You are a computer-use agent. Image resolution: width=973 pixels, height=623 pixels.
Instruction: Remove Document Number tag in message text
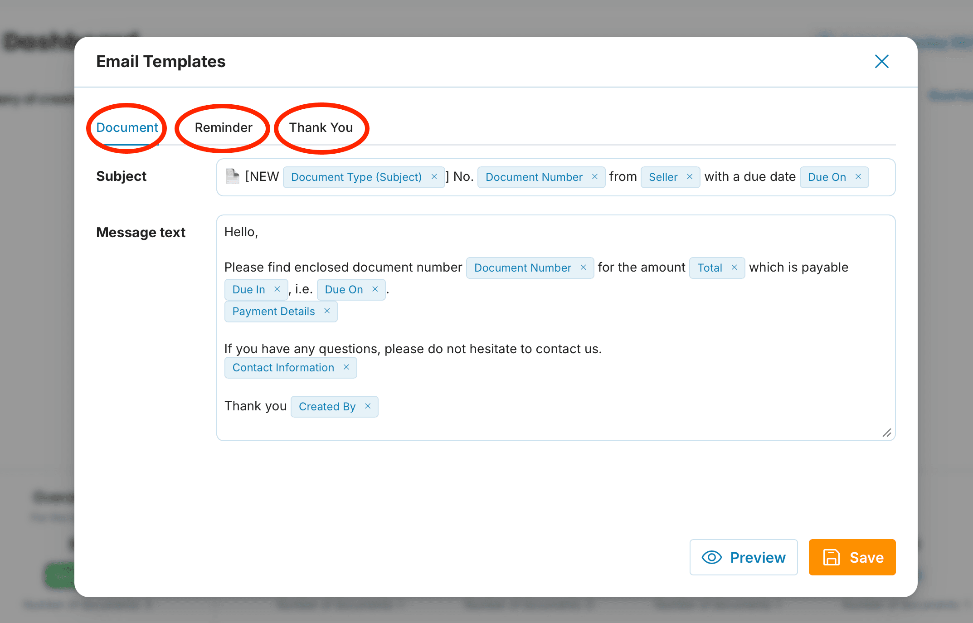click(x=584, y=268)
